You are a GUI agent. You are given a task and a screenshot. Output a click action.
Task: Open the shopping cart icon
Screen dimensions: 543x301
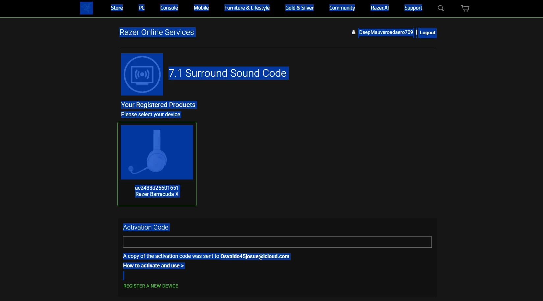coord(465,8)
